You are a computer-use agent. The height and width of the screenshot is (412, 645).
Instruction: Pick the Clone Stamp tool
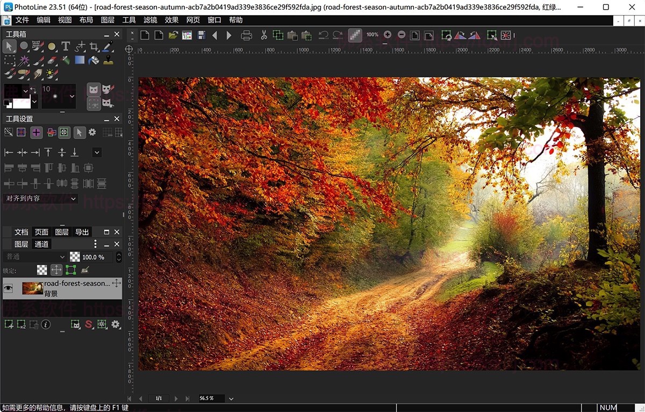(107, 60)
